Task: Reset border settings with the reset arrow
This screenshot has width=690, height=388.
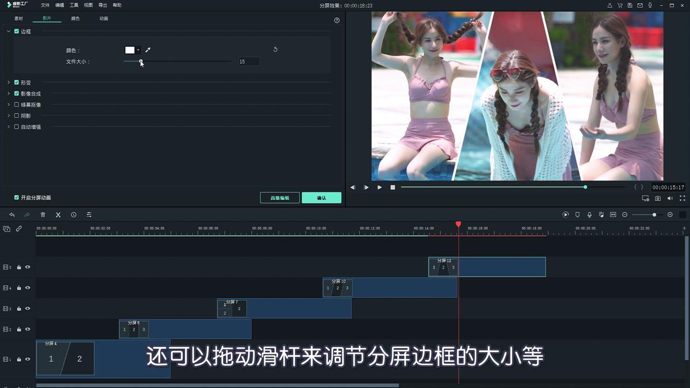Action: pyautogui.click(x=275, y=50)
